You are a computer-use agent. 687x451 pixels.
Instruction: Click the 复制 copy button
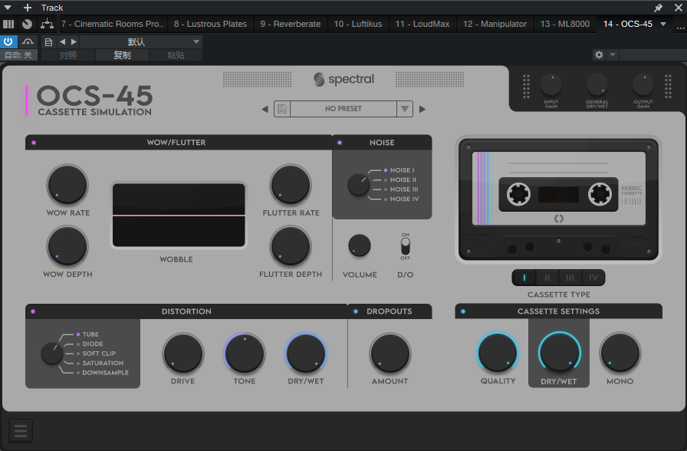click(x=122, y=55)
